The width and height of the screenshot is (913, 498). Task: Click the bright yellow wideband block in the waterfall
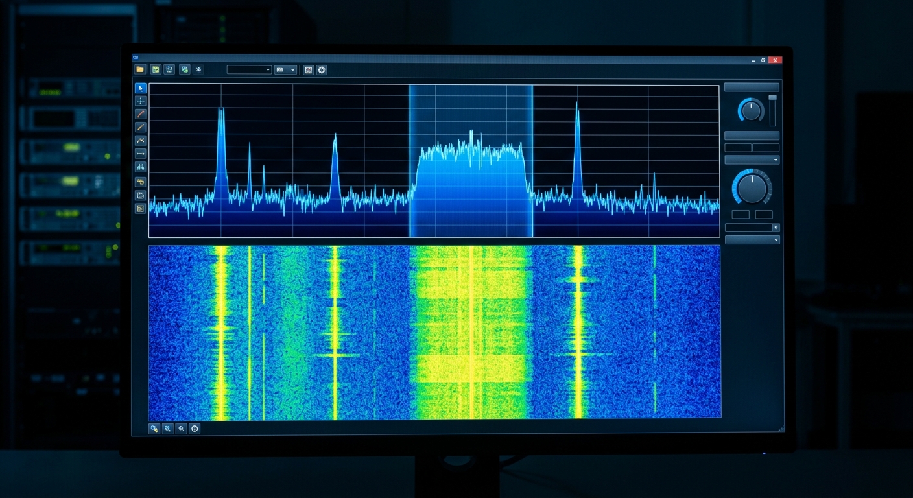(x=471, y=332)
